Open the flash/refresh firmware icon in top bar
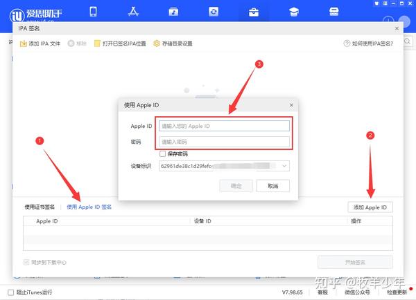 point(214,12)
